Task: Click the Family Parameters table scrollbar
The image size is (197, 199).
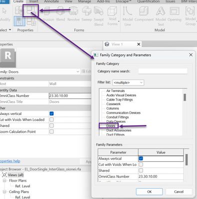Action: tap(187, 160)
